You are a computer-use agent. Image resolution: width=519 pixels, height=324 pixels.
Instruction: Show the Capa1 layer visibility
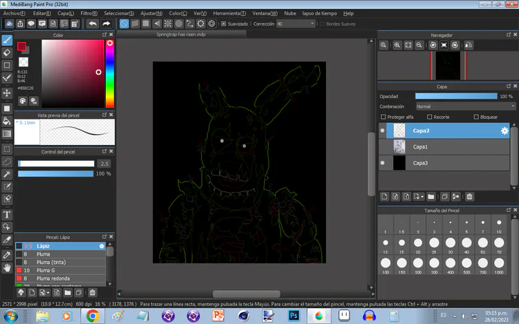point(383,146)
